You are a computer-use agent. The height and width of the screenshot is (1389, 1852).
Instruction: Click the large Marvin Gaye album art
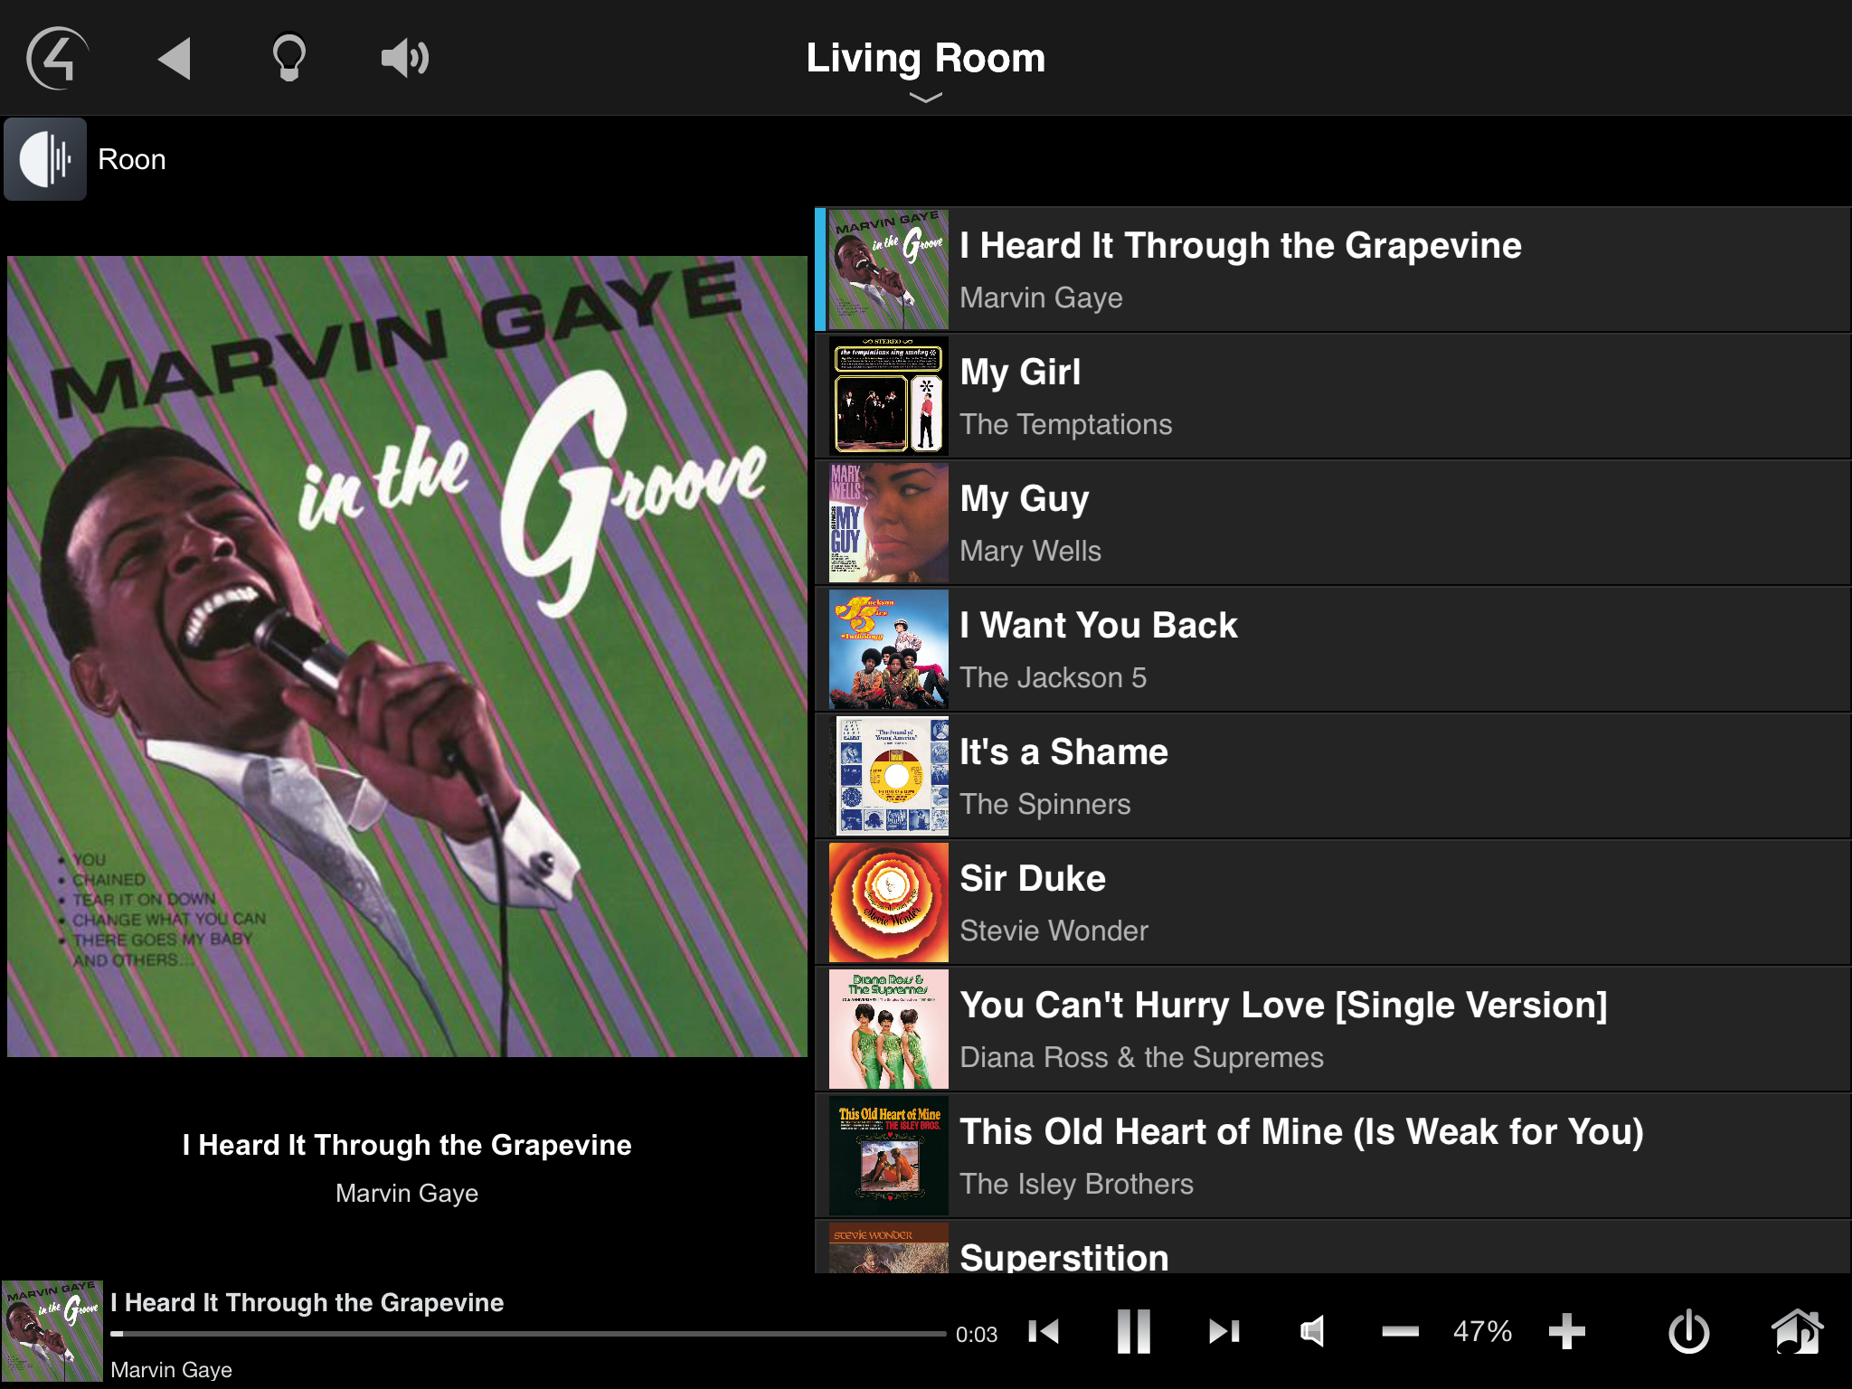[407, 657]
